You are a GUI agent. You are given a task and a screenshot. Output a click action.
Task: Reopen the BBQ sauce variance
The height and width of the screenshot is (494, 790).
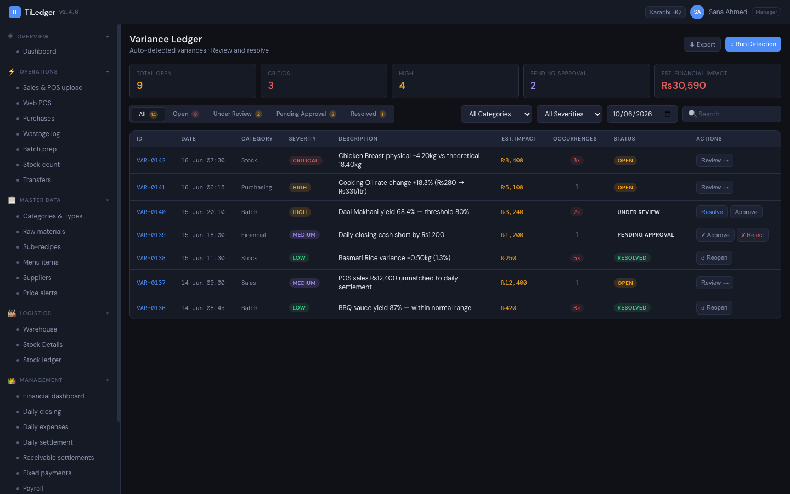(x=714, y=308)
